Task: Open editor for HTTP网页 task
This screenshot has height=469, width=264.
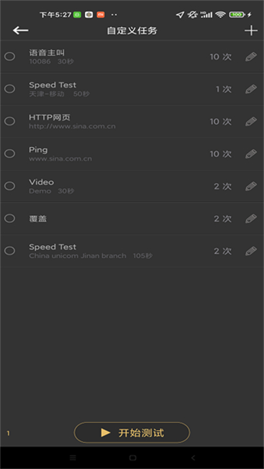Action: [251, 121]
